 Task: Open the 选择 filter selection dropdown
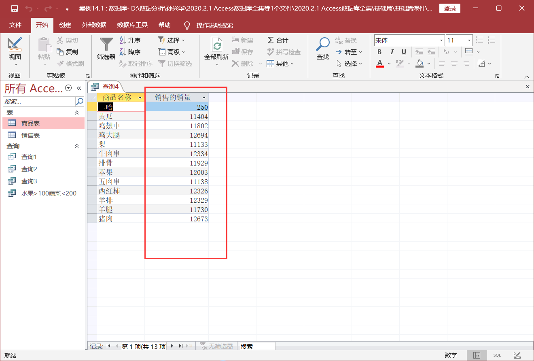[172, 40]
